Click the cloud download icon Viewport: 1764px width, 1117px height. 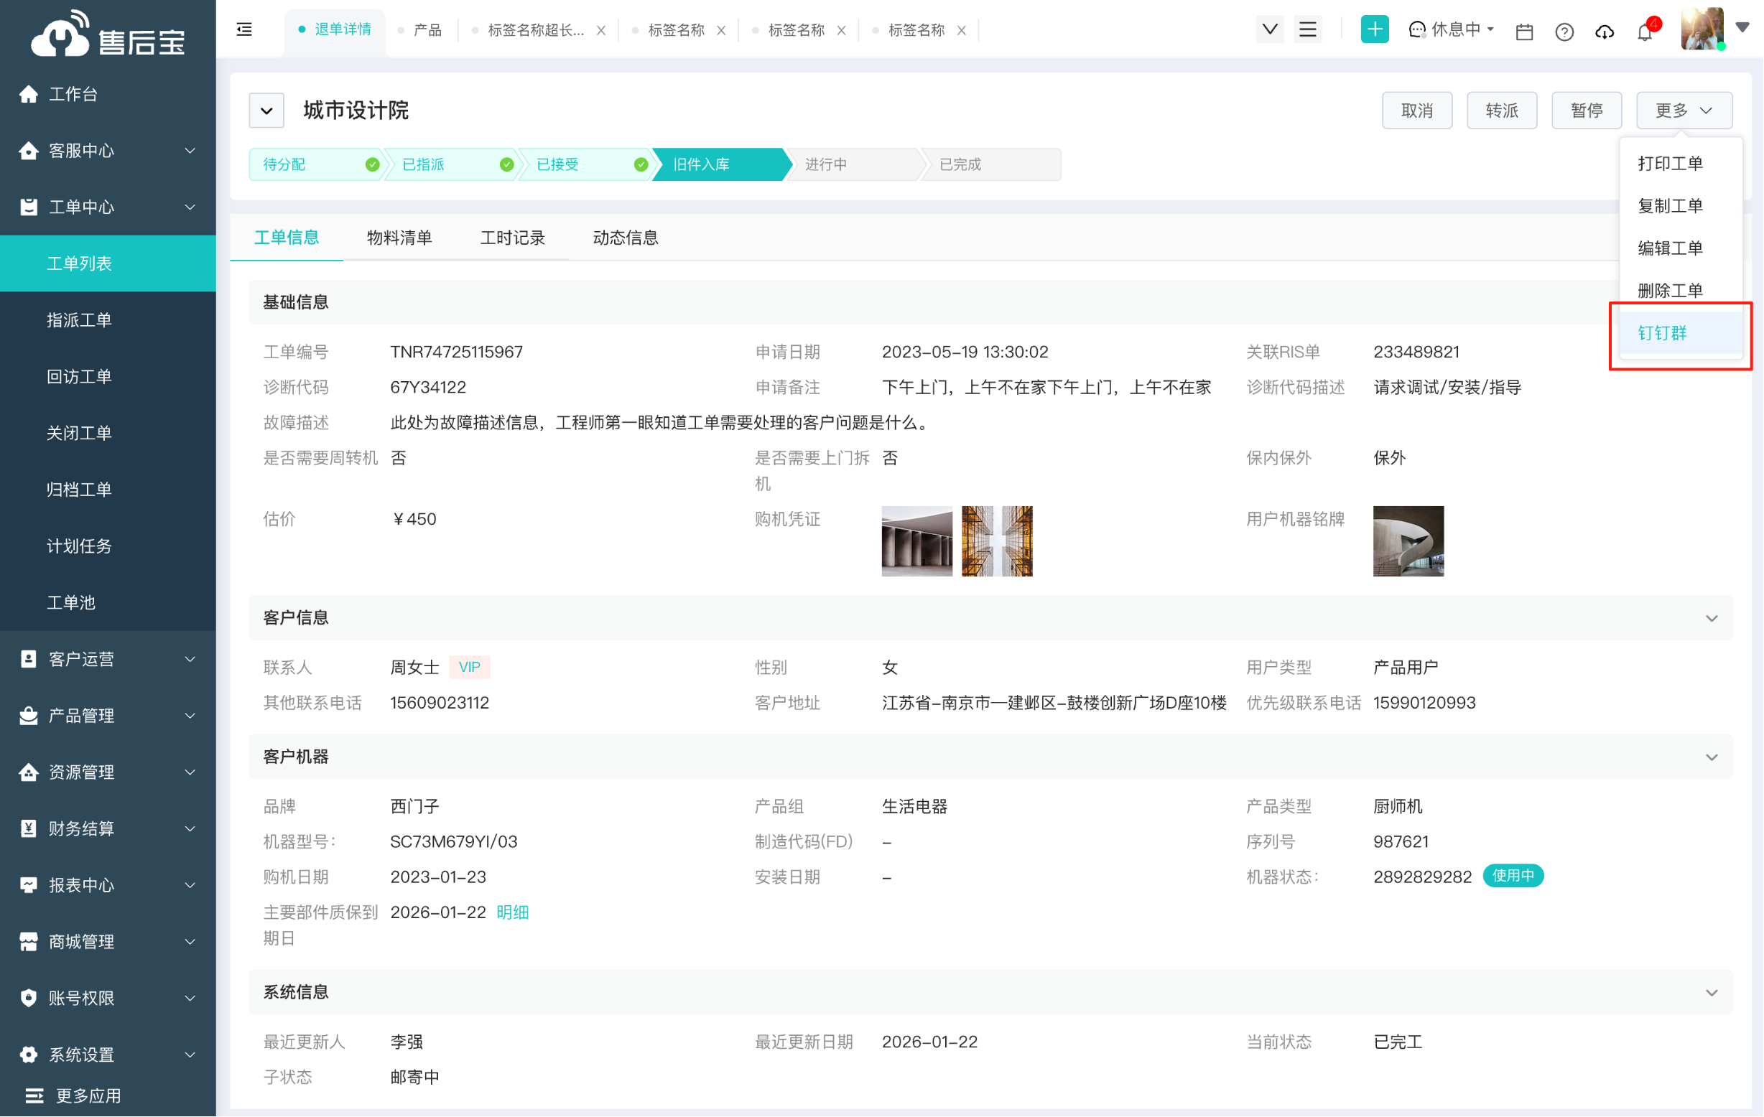[1605, 32]
